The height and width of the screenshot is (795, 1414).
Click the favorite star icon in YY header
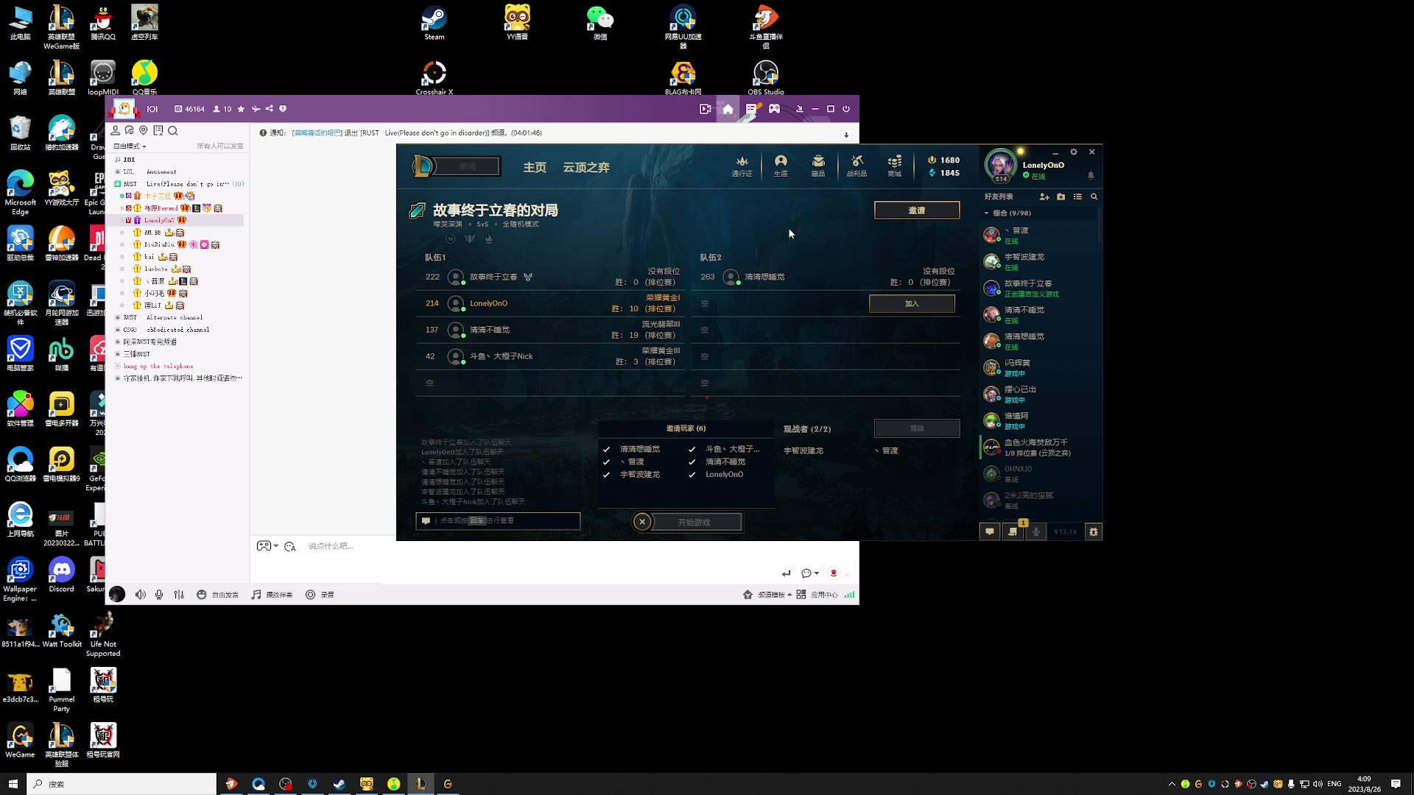241,109
